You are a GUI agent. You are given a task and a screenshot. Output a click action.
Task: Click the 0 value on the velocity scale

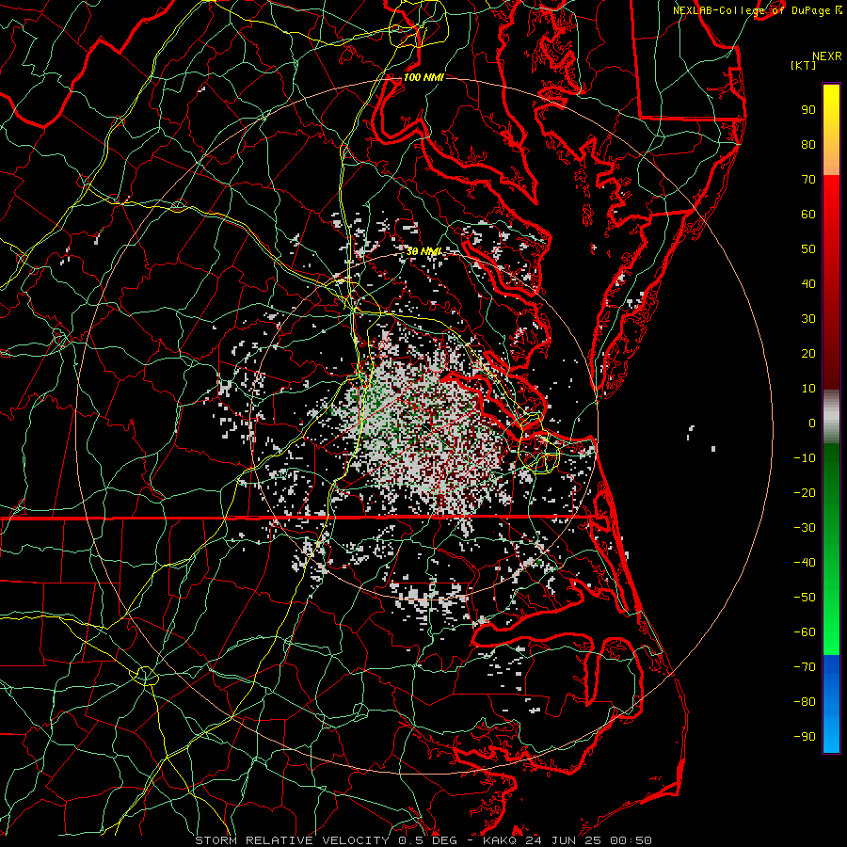(812, 423)
